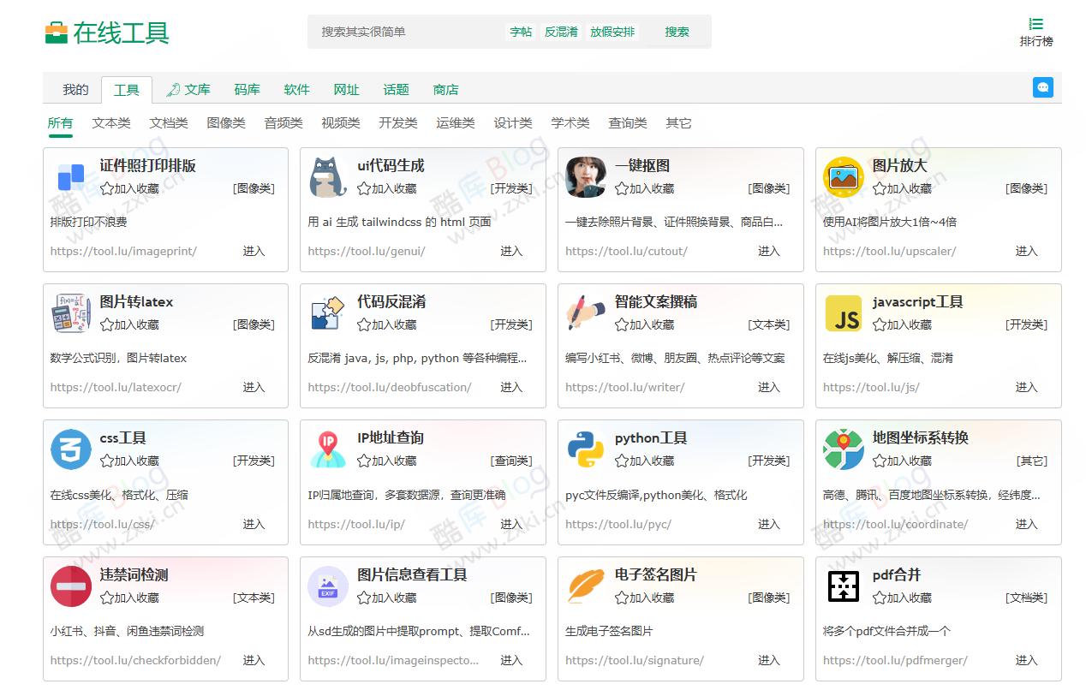
Task: Click the cat icon for ui代码生成
Action: 328,177
